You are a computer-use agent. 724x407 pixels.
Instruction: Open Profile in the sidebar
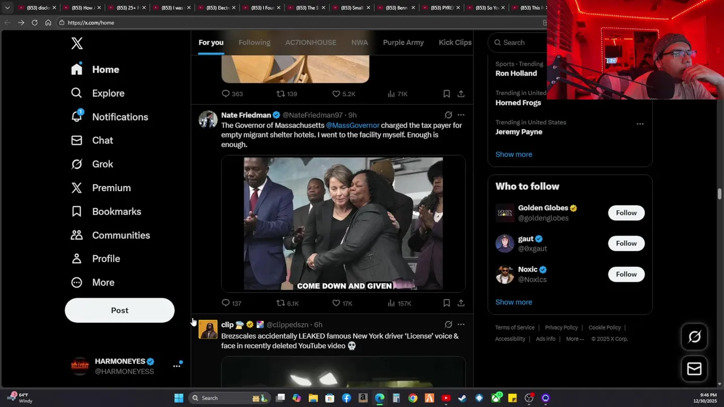95,258
